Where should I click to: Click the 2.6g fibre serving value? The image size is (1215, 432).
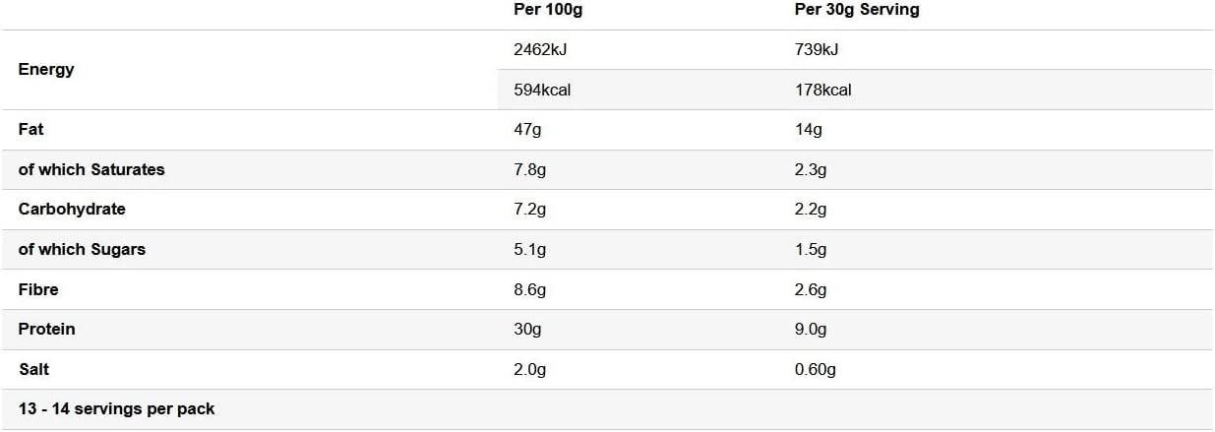point(811,290)
